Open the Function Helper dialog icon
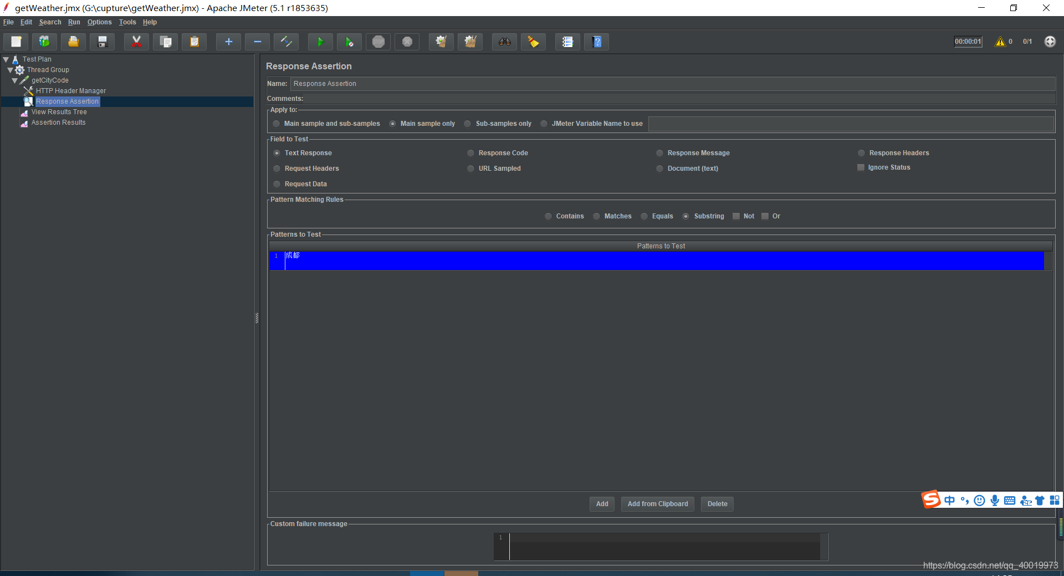The height and width of the screenshot is (576, 1064). point(567,42)
